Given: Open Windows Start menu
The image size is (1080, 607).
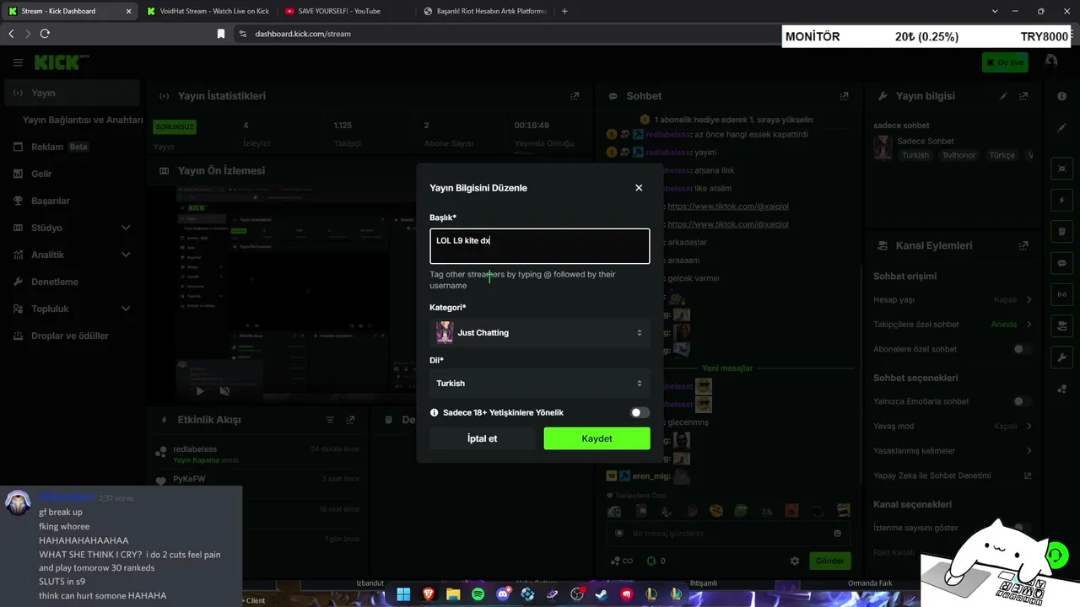Looking at the screenshot, I should pyautogui.click(x=403, y=594).
